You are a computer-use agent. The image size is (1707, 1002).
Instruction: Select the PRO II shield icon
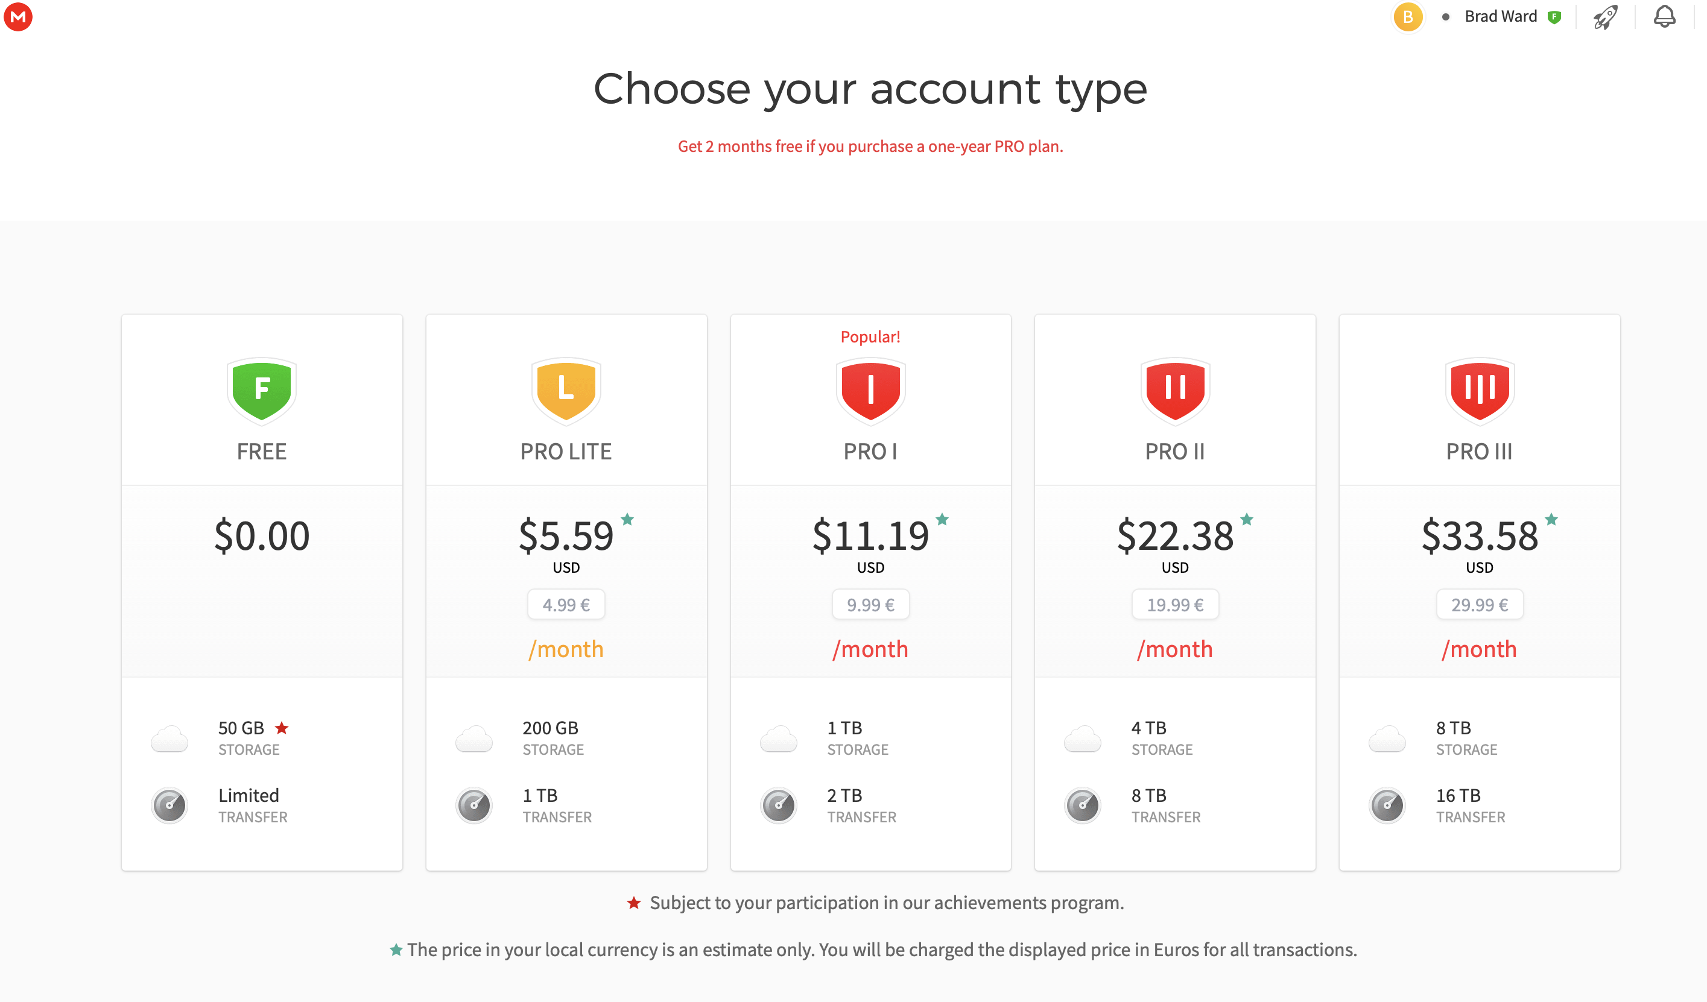coord(1174,391)
